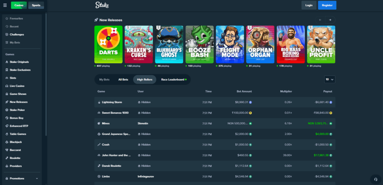Click the Challenges icon in sidebar
Viewport: 383px width, 185px height.
pos(7,35)
